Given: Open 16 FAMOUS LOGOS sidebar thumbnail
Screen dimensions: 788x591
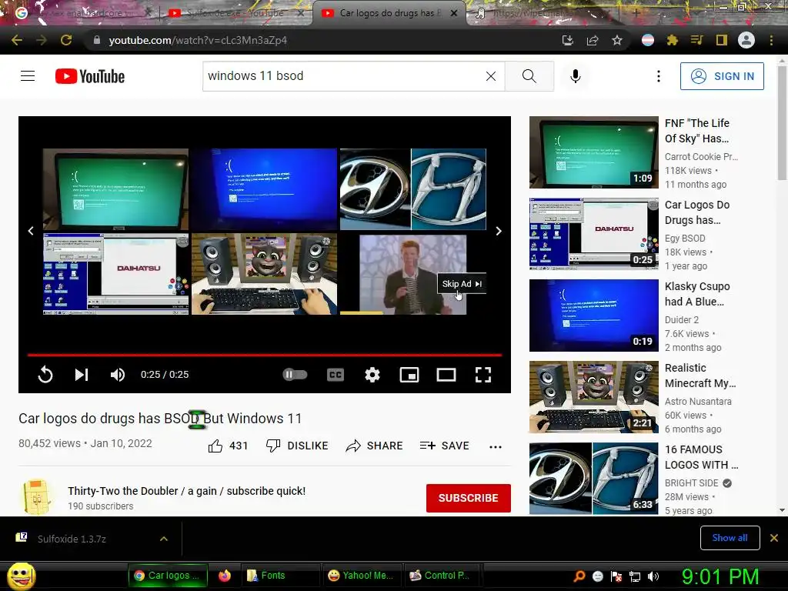Looking at the screenshot, I should 593,479.
